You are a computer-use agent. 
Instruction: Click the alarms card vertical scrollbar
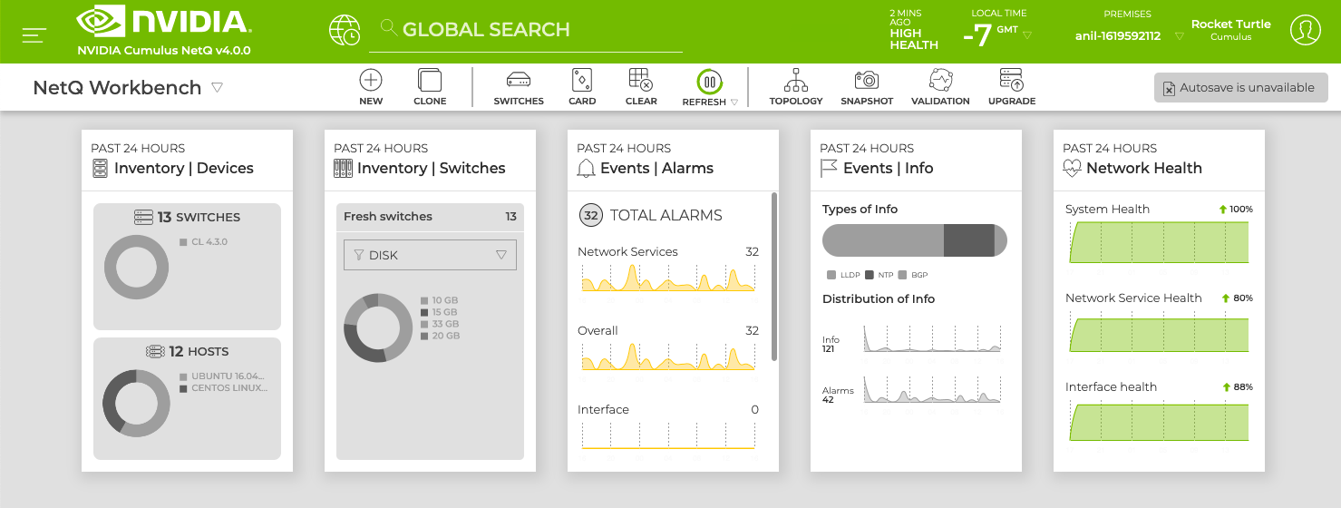point(774,276)
